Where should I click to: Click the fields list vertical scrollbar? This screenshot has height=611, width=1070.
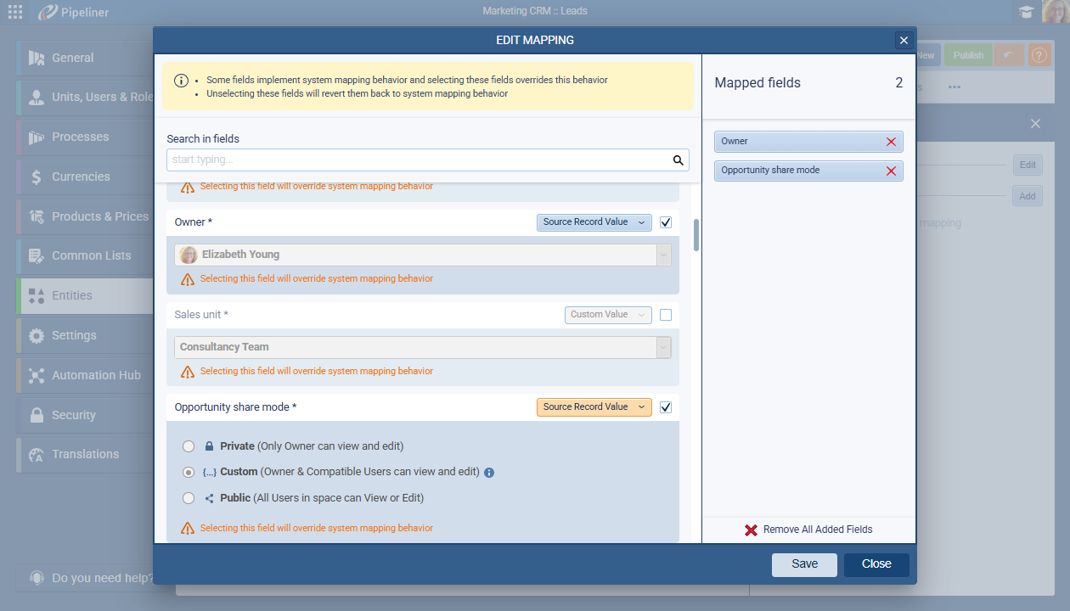point(696,235)
